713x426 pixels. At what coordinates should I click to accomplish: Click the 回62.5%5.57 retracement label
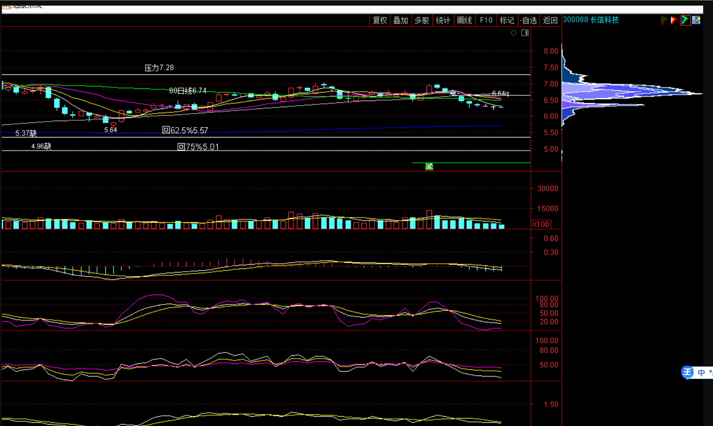[185, 130]
